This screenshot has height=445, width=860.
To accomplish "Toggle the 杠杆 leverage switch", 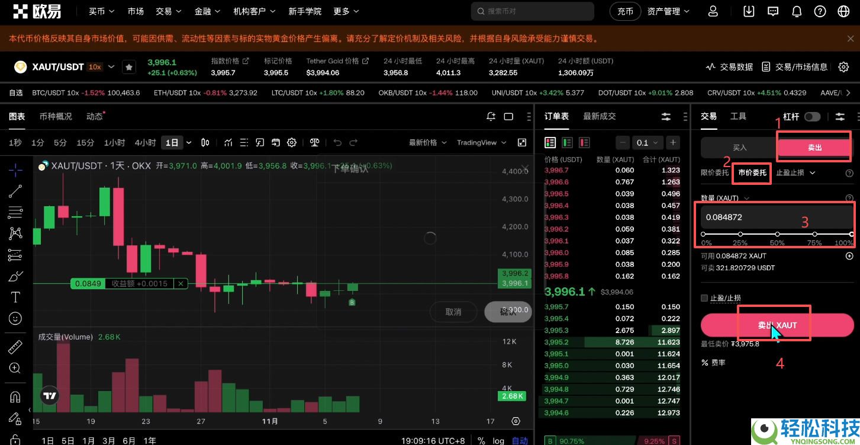I will pos(812,116).
